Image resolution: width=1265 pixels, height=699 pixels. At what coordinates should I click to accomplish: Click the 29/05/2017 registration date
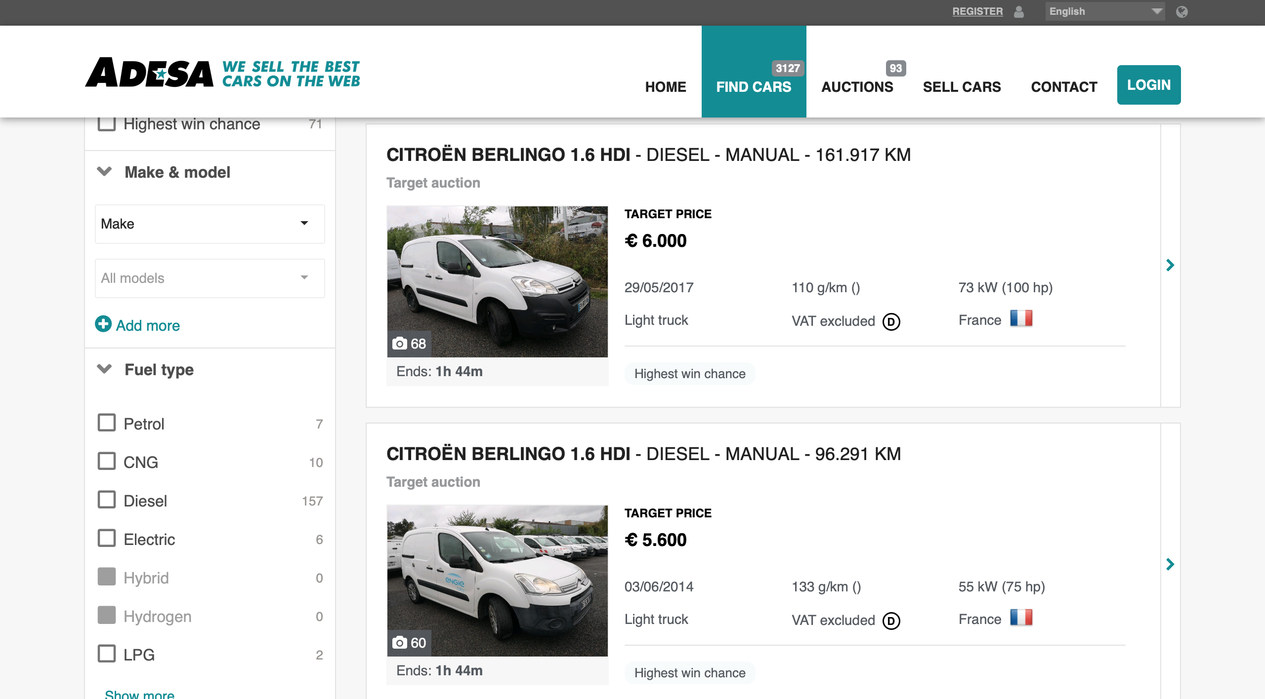tap(659, 287)
